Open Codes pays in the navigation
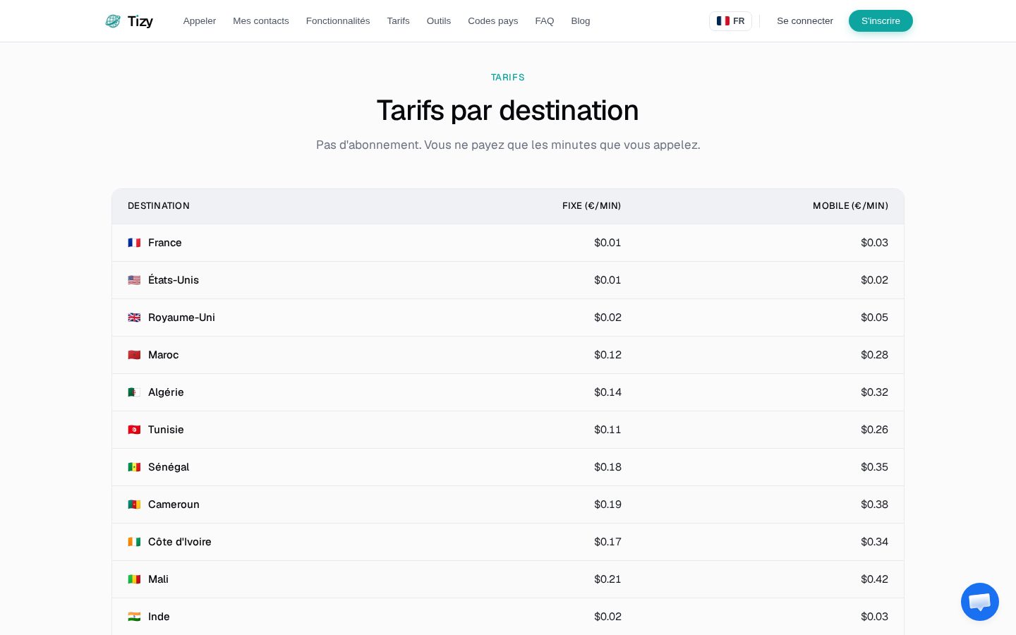1016x635 pixels. pyautogui.click(x=493, y=21)
